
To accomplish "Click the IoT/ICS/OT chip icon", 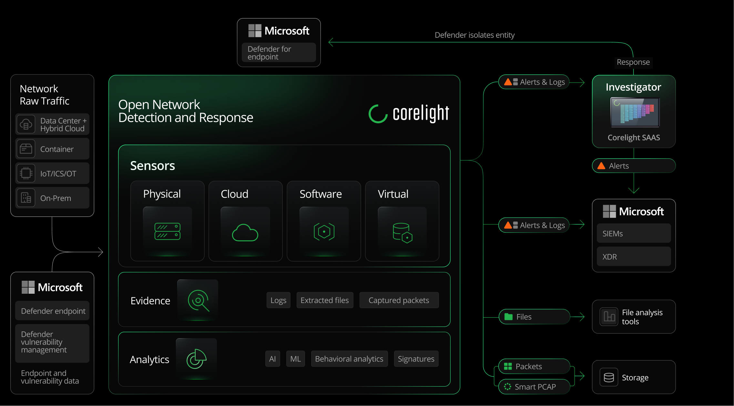I will 26,173.
